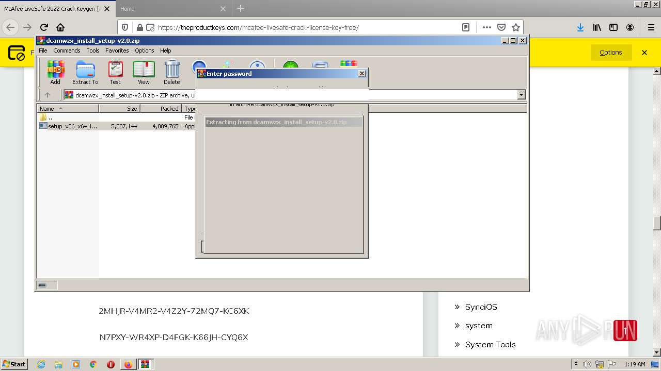Open the SynciOS category link
This screenshot has width=661, height=371.
481,307
